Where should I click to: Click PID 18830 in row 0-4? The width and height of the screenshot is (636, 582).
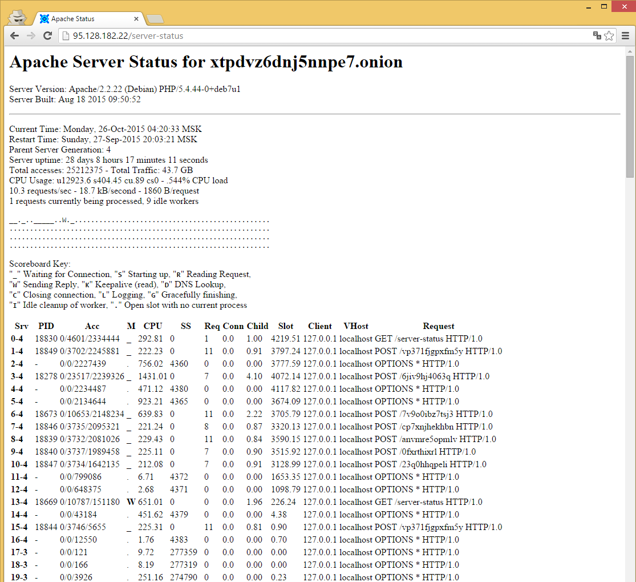click(x=46, y=339)
